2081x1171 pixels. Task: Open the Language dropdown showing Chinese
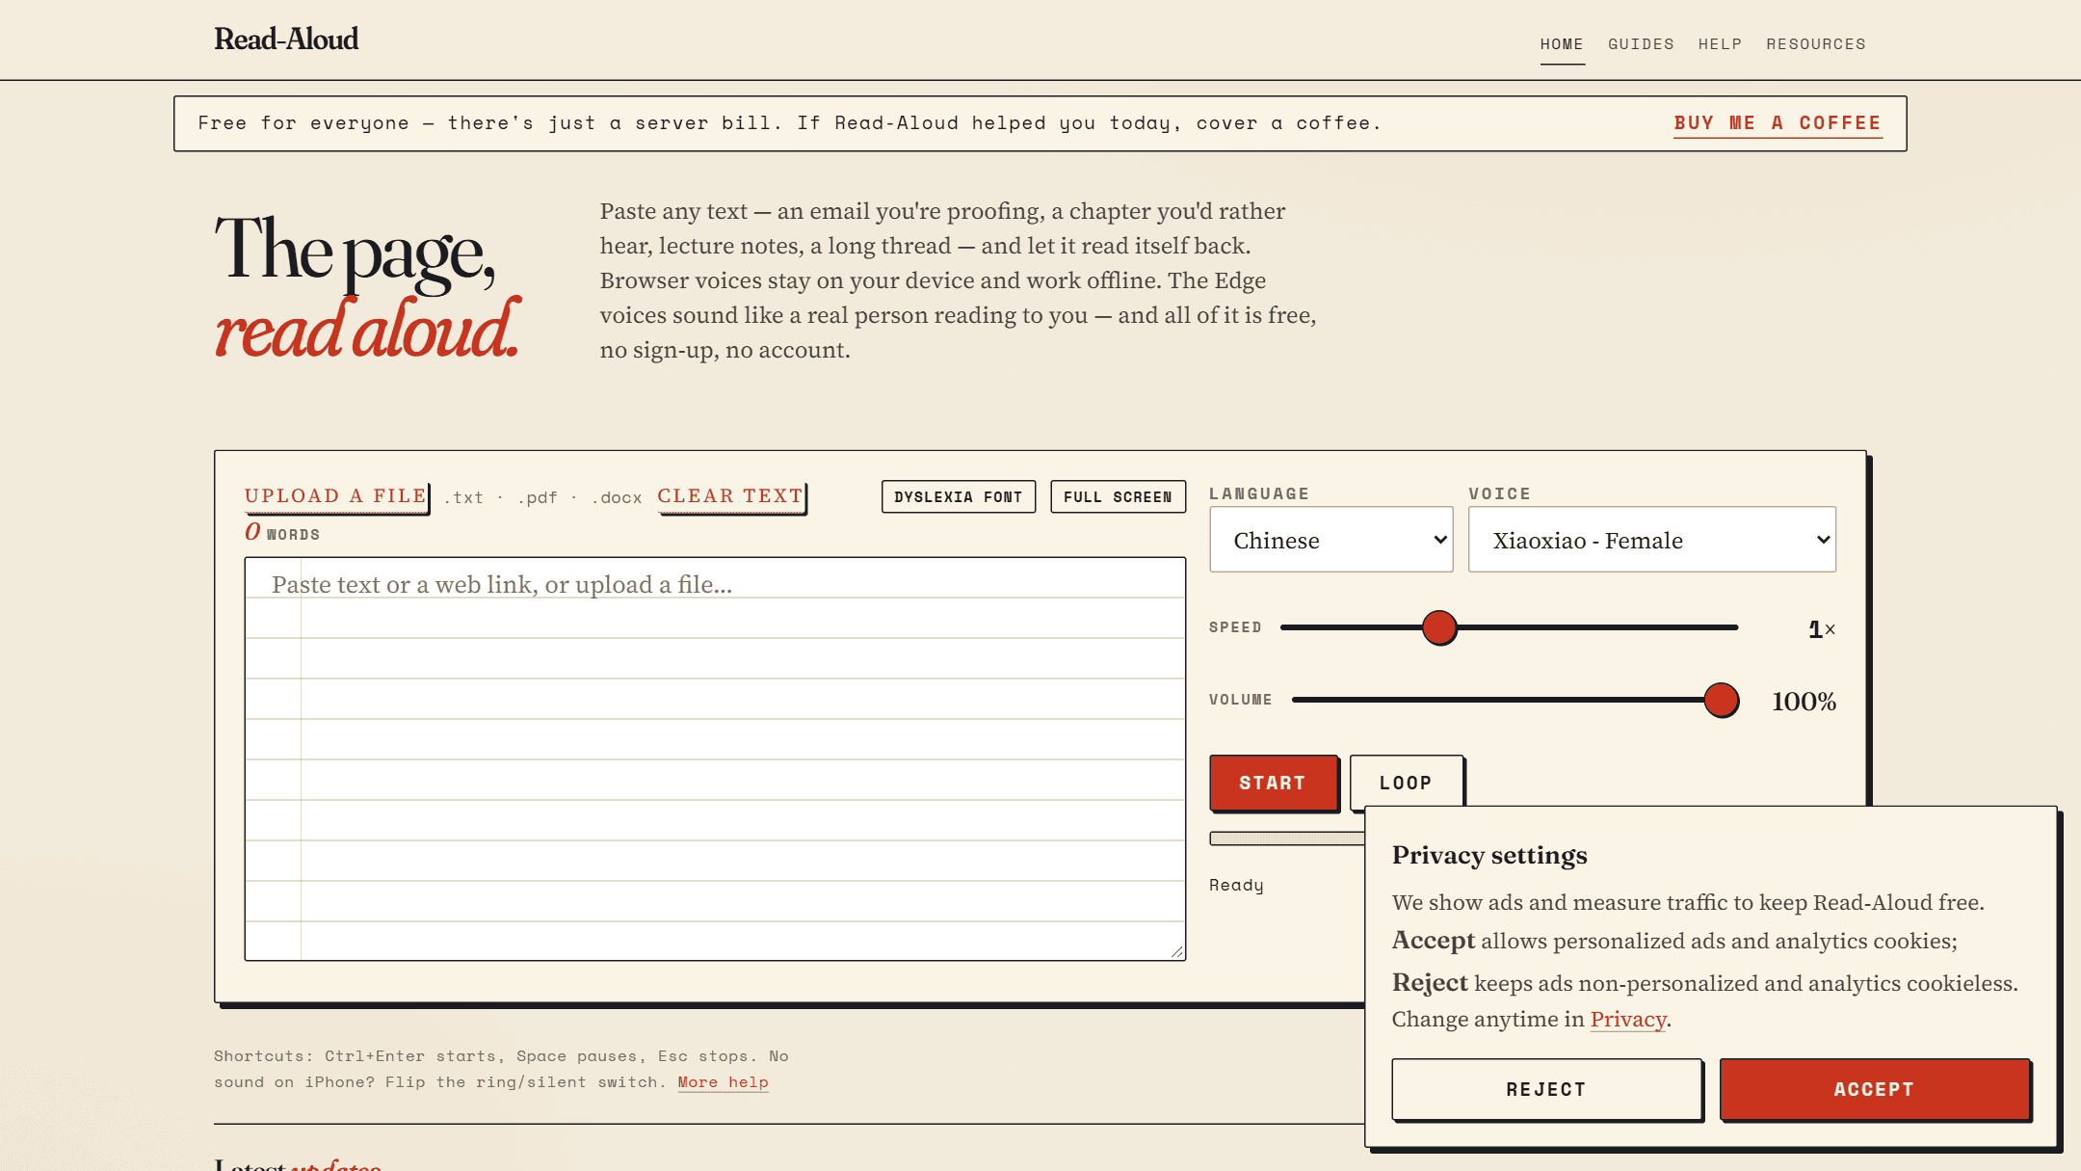1330,540
